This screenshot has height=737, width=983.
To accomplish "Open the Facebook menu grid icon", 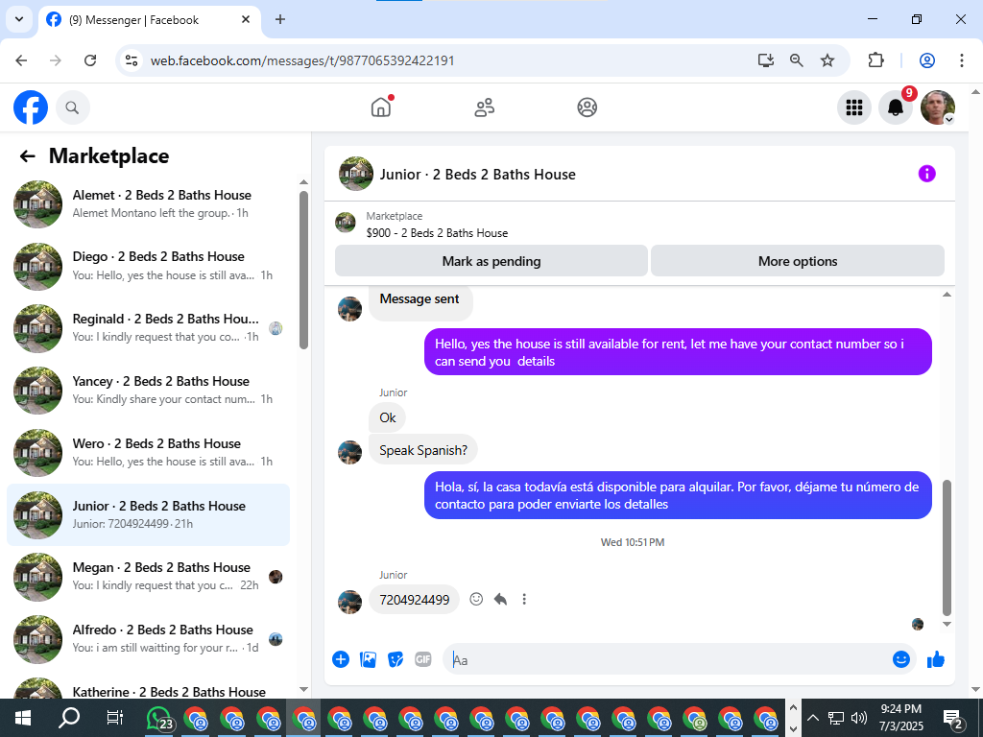I will 854,107.
